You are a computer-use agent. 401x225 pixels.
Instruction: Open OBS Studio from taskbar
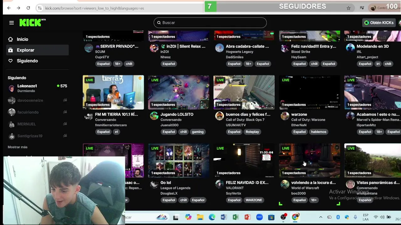pos(284,217)
